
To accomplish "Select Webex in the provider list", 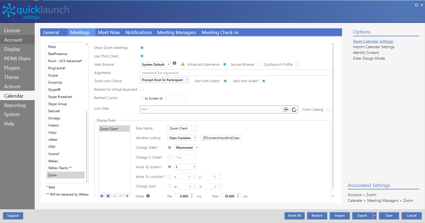I will 53,161.
